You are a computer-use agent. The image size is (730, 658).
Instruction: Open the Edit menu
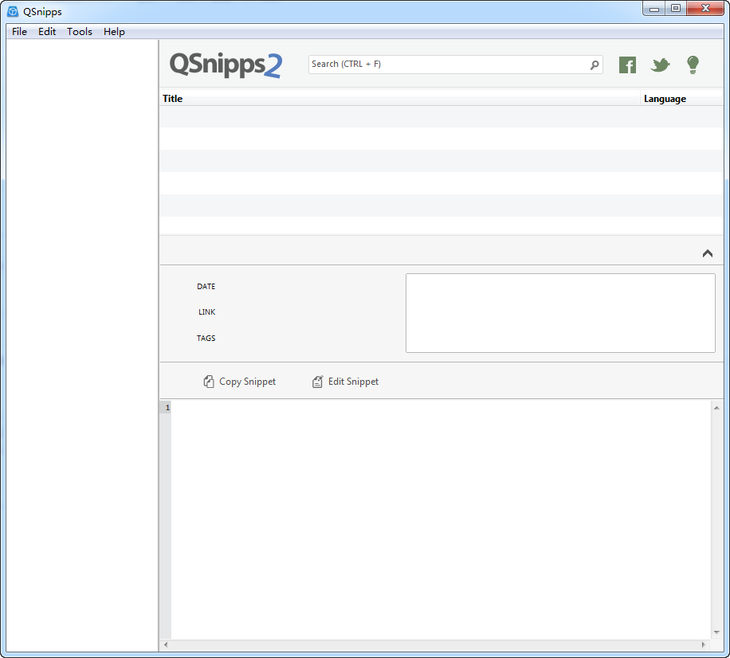47,32
